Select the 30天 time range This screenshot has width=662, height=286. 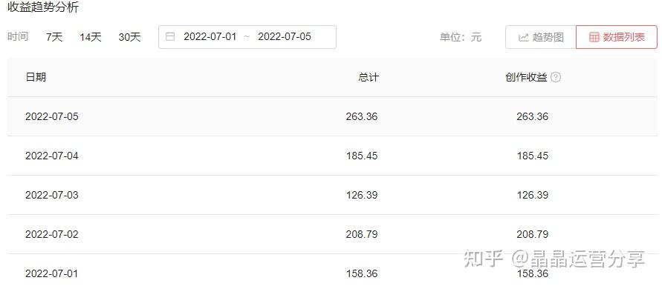click(x=129, y=37)
